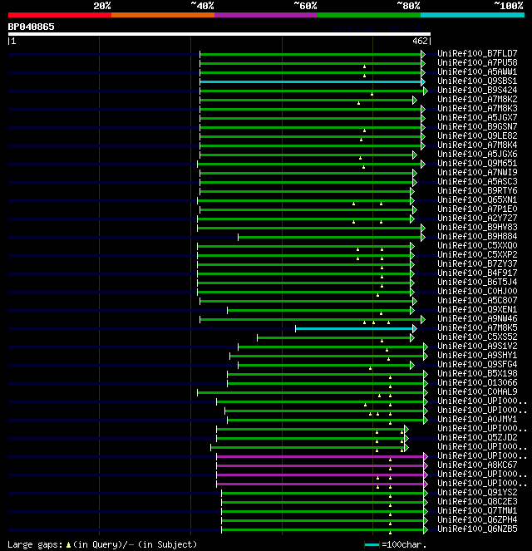Select the UniRef100_A5JGX6 label
The image size is (532, 551).
(x=477, y=154)
